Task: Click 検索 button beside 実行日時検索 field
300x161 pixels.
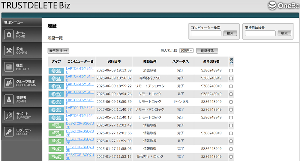Action: [x=284, y=33]
